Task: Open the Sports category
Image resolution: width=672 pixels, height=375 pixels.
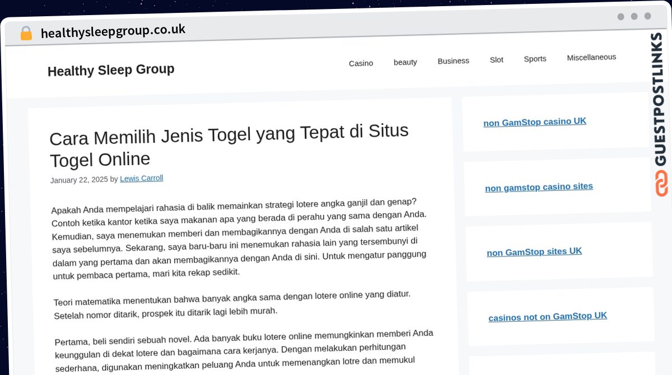Action: [535, 58]
